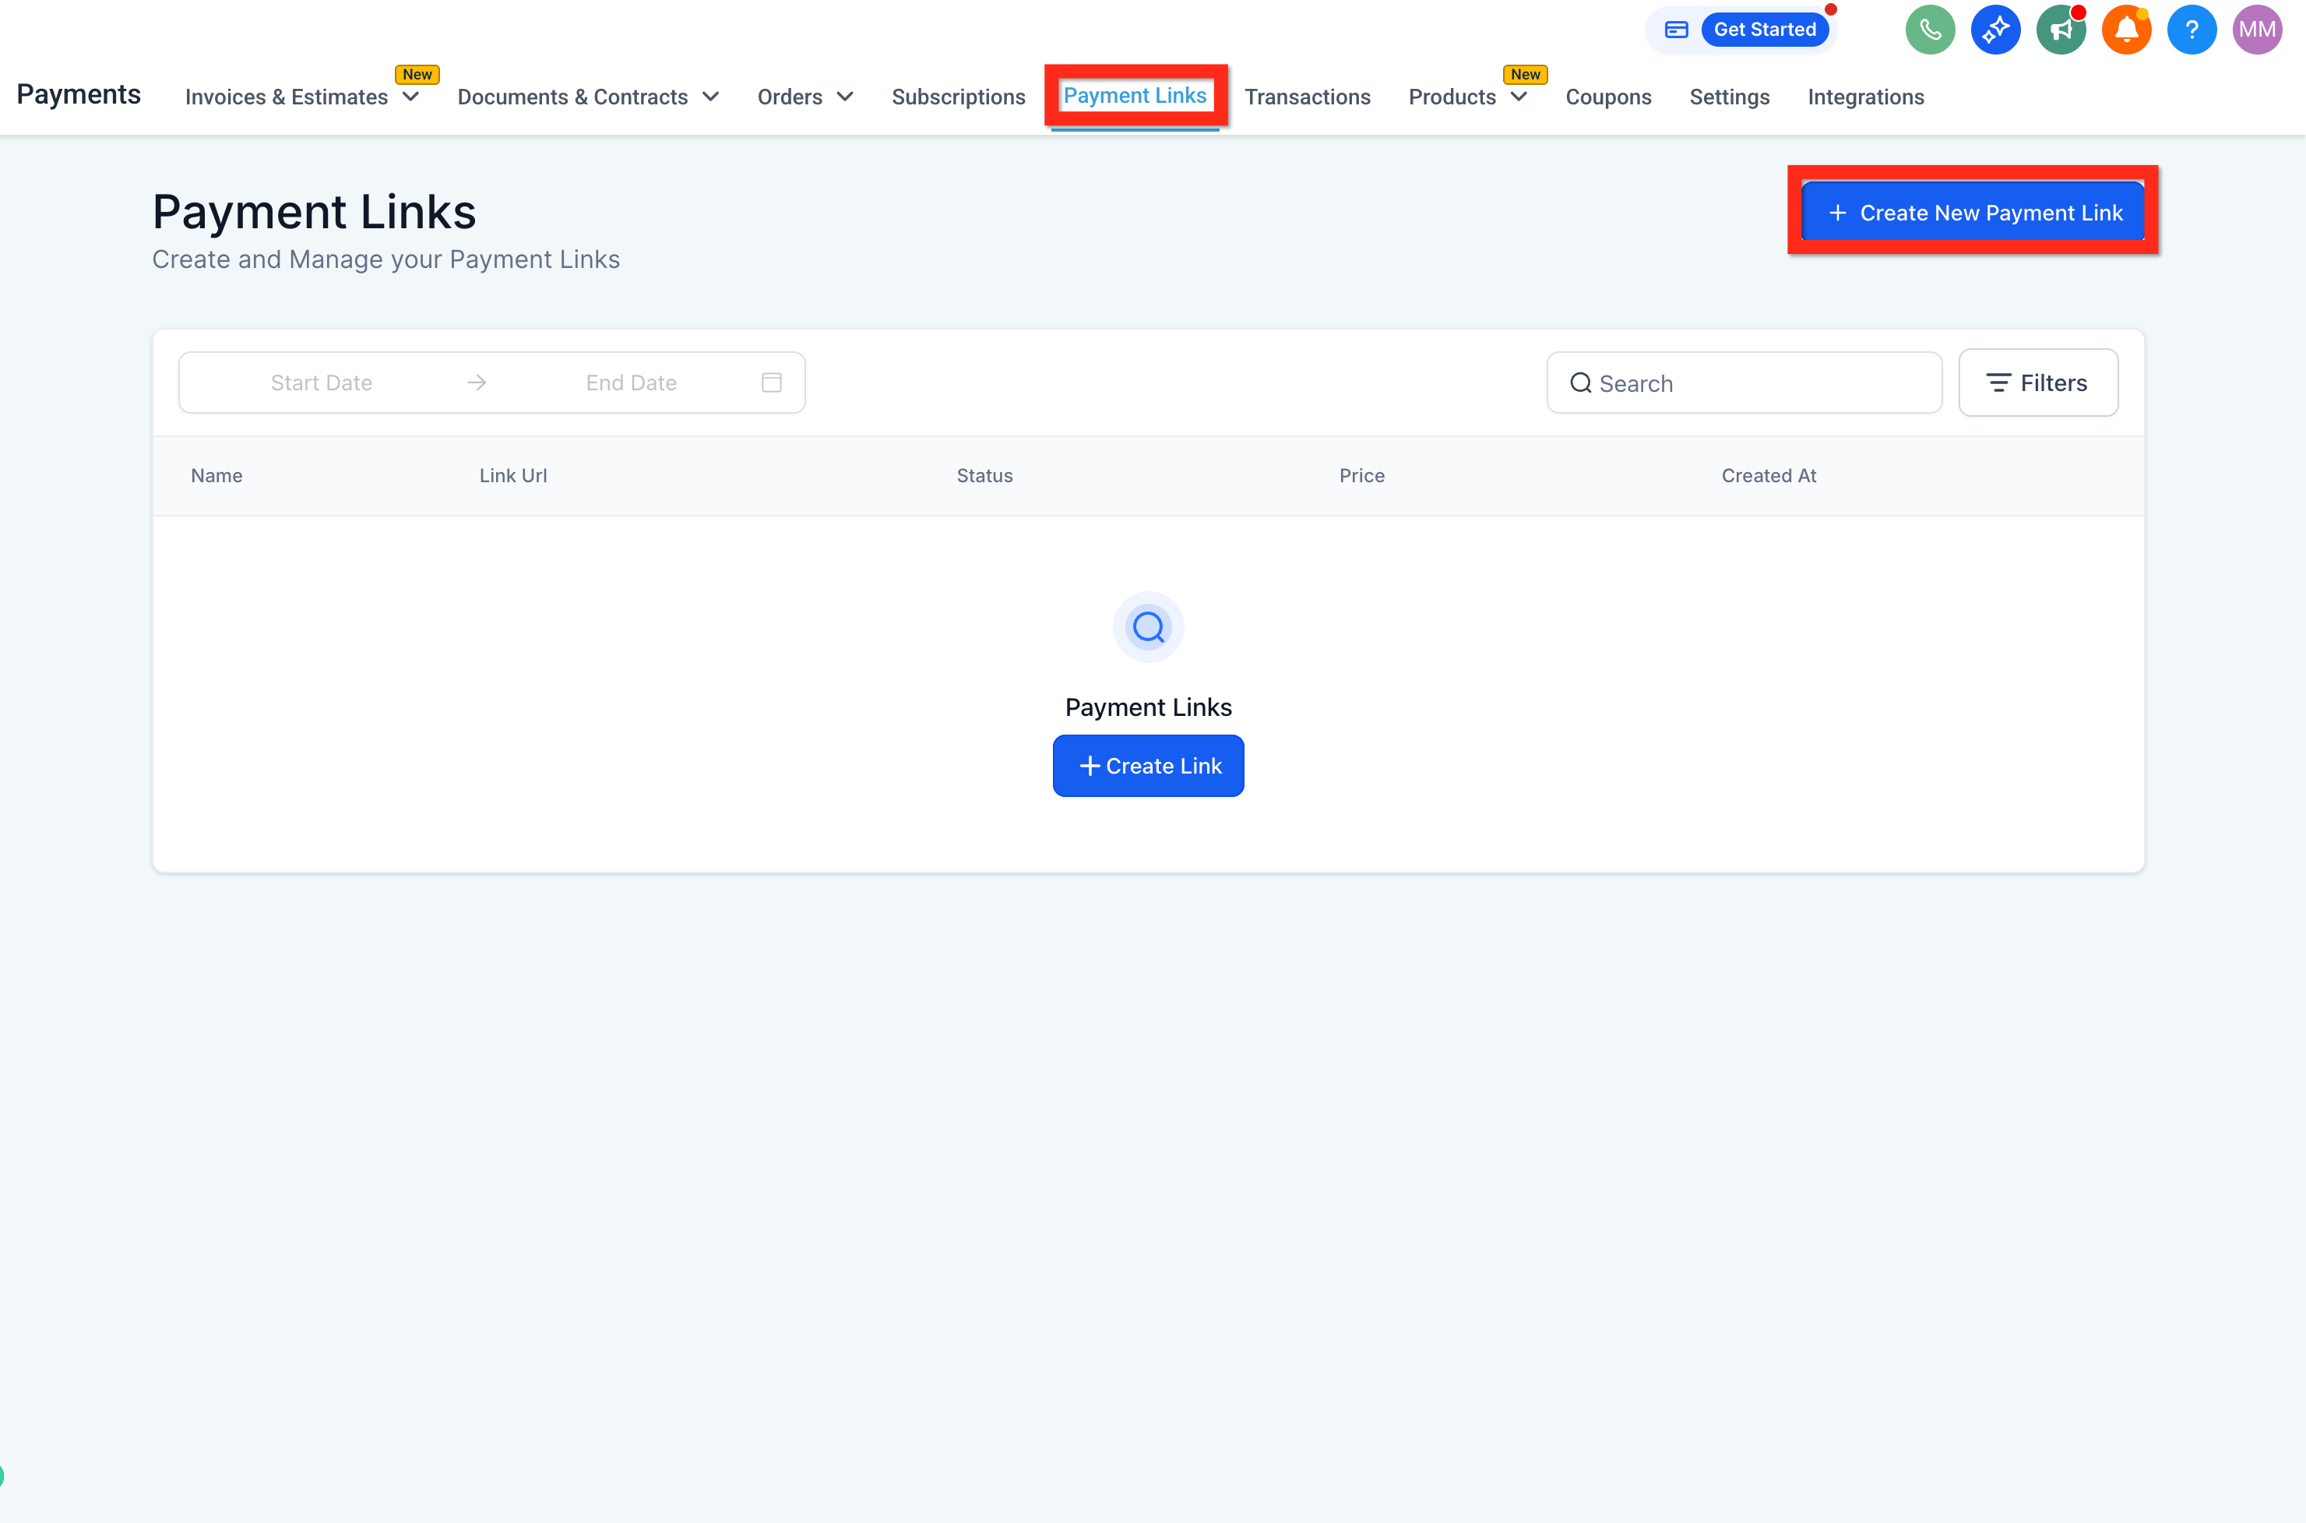Click the calendar icon in date range field
The image size is (2306, 1523).
(771, 383)
